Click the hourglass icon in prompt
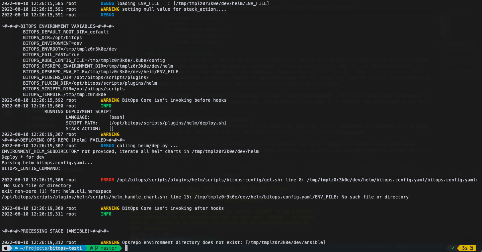Image resolution: width=482 pixels, height=252 pixels. pyautogui.click(x=471, y=248)
